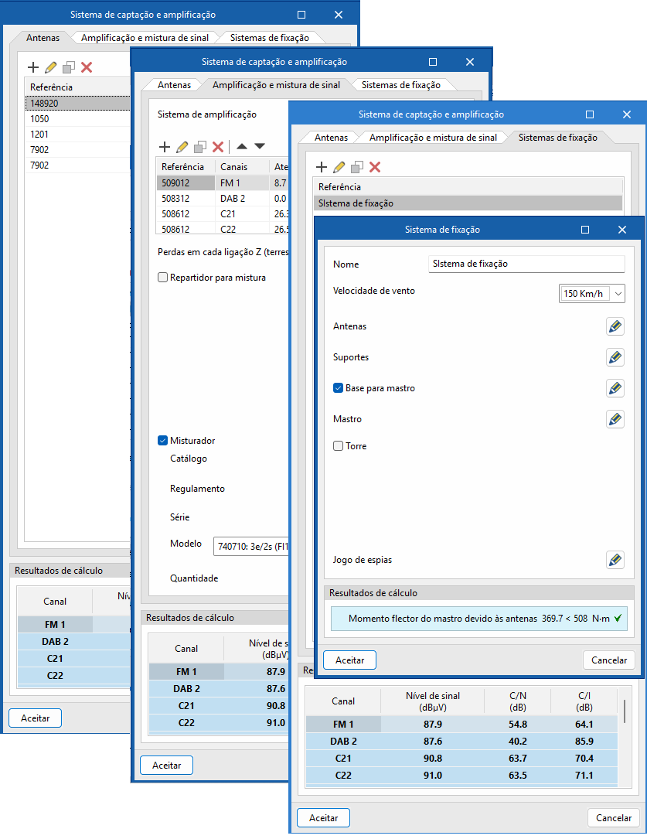Enable the Torre checkbox
Image resolution: width=647 pixels, height=839 pixels.
pyautogui.click(x=338, y=445)
